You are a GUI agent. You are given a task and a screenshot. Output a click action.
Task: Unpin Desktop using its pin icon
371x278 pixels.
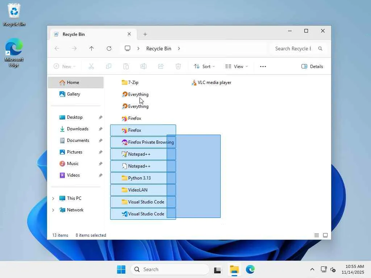tap(101, 118)
